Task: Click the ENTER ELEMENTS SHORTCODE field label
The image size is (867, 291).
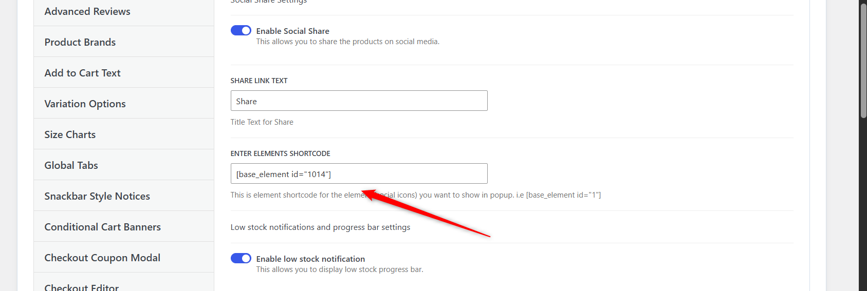Action: tap(280, 153)
